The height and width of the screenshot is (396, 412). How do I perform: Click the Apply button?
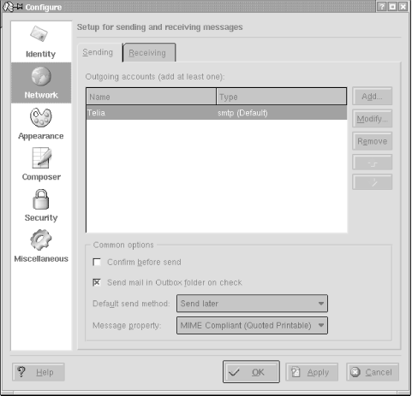click(312, 372)
